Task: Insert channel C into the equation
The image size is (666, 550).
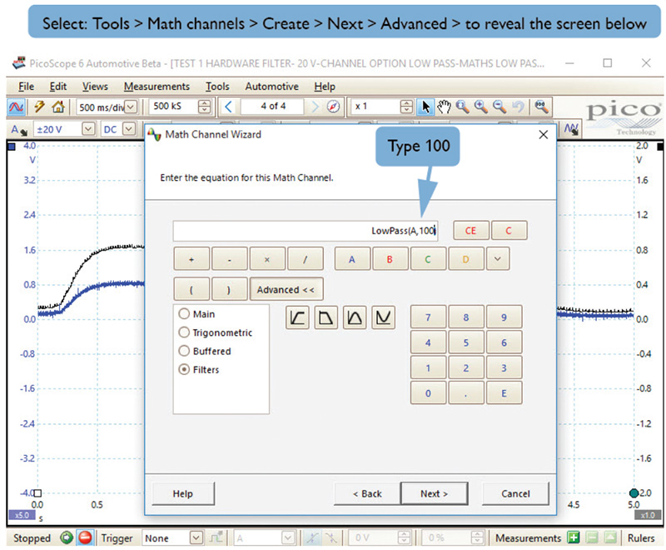Action: click(x=428, y=259)
